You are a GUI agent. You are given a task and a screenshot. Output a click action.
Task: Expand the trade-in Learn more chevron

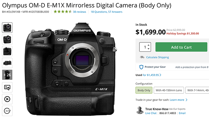(x=187, y=100)
